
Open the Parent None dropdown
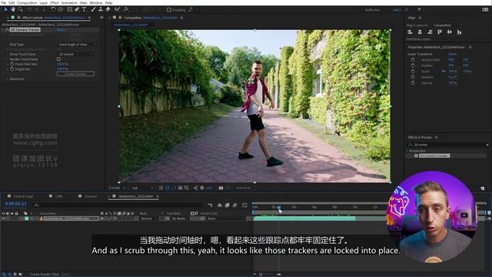click(x=225, y=219)
